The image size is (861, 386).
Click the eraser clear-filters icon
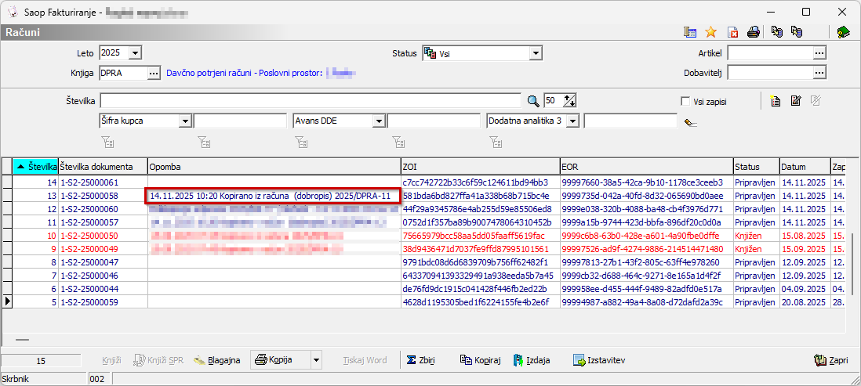coord(692,123)
